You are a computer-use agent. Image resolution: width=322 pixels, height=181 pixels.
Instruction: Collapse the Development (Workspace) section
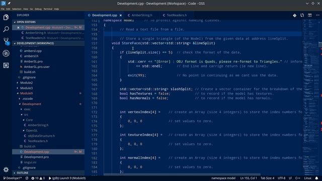point(48,43)
